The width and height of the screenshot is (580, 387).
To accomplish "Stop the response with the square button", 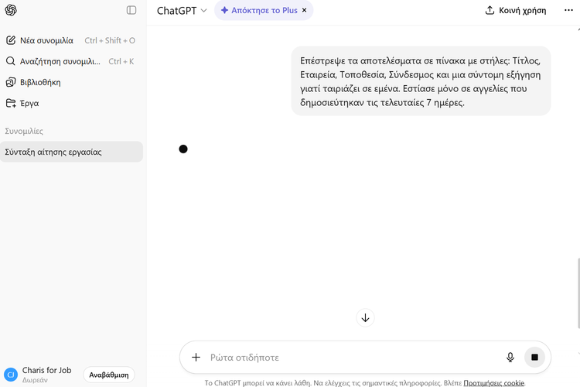I will click(534, 358).
